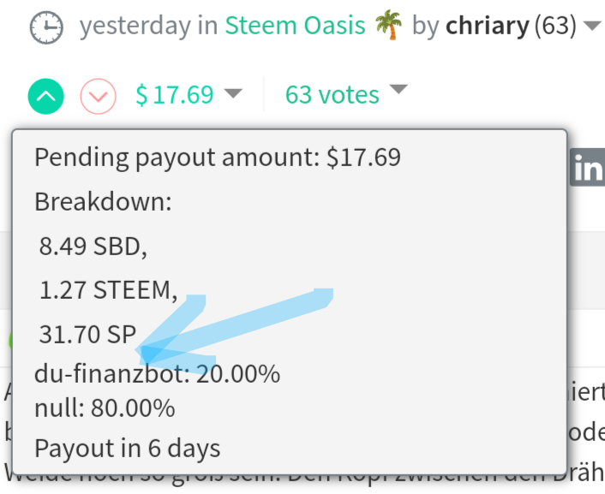Show the voters list via 63 votes
Viewport: 605px width, 494px height.
click(332, 94)
